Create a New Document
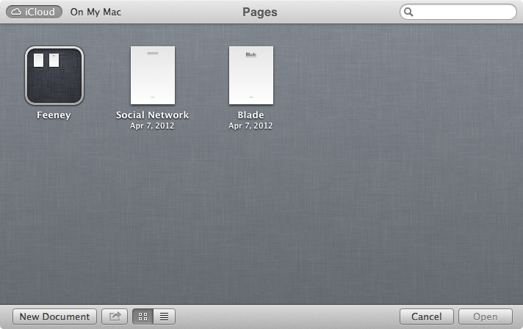The width and height of the screenshot is (523, 329). coord(54,317)
